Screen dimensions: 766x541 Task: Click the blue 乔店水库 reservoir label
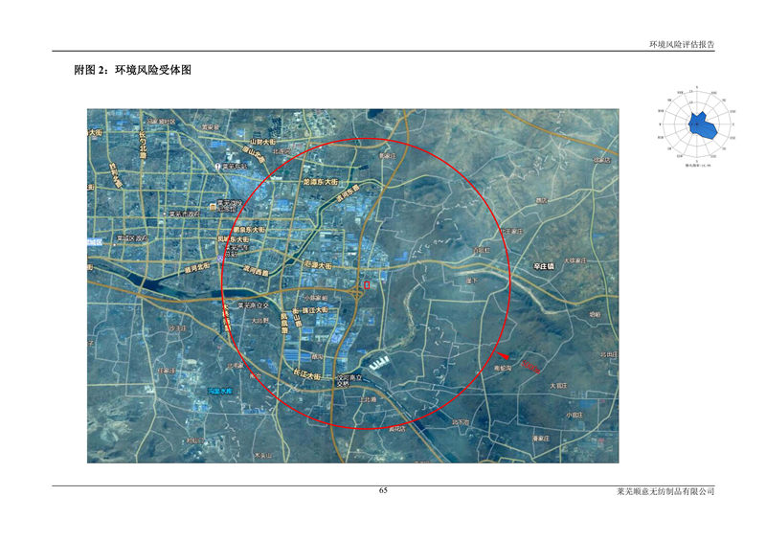click(x=221, y=391)
